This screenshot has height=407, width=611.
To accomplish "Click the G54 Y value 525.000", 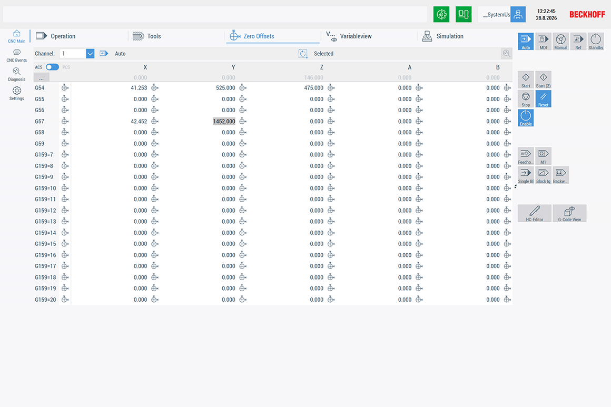I will pyautogui.click(x=225, y=88).
